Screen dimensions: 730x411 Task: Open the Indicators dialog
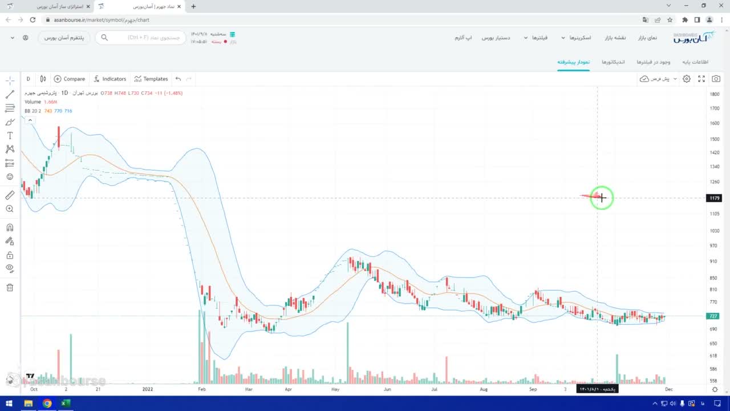109,79
